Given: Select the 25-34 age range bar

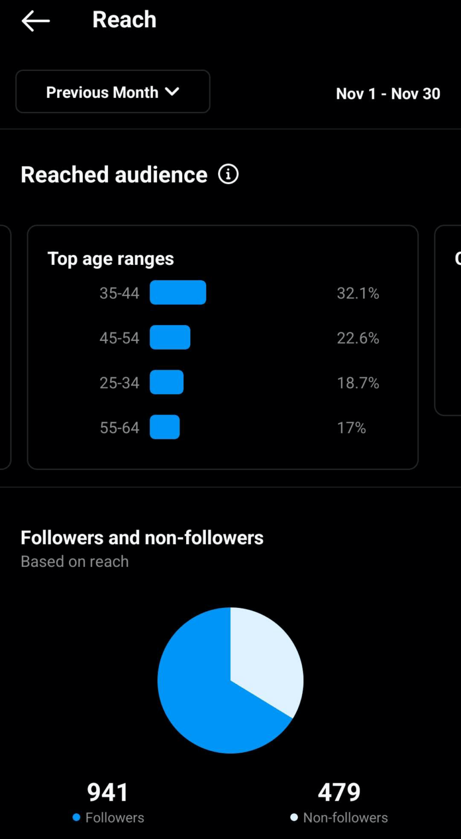Looking at the screenshot, I should coord(166,382).
